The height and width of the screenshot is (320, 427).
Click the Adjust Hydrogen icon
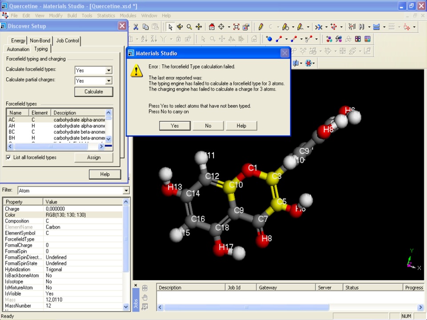click(362, 27)
